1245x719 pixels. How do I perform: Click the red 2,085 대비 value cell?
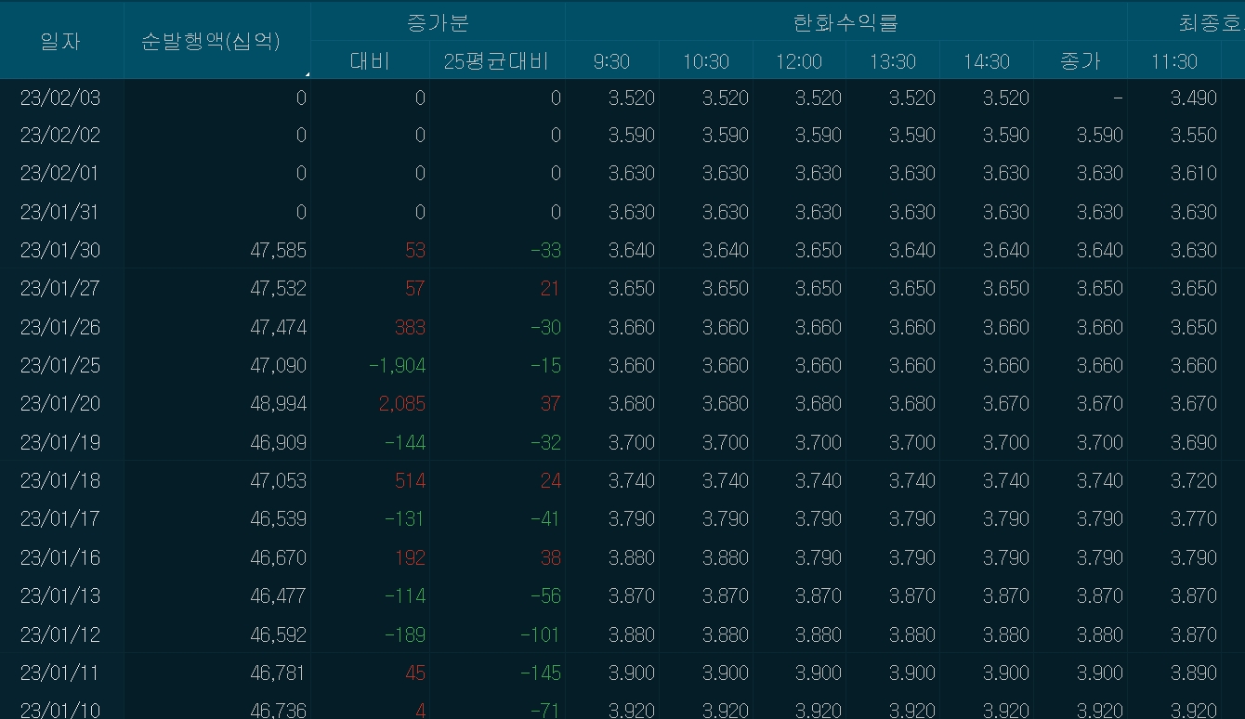389,403
